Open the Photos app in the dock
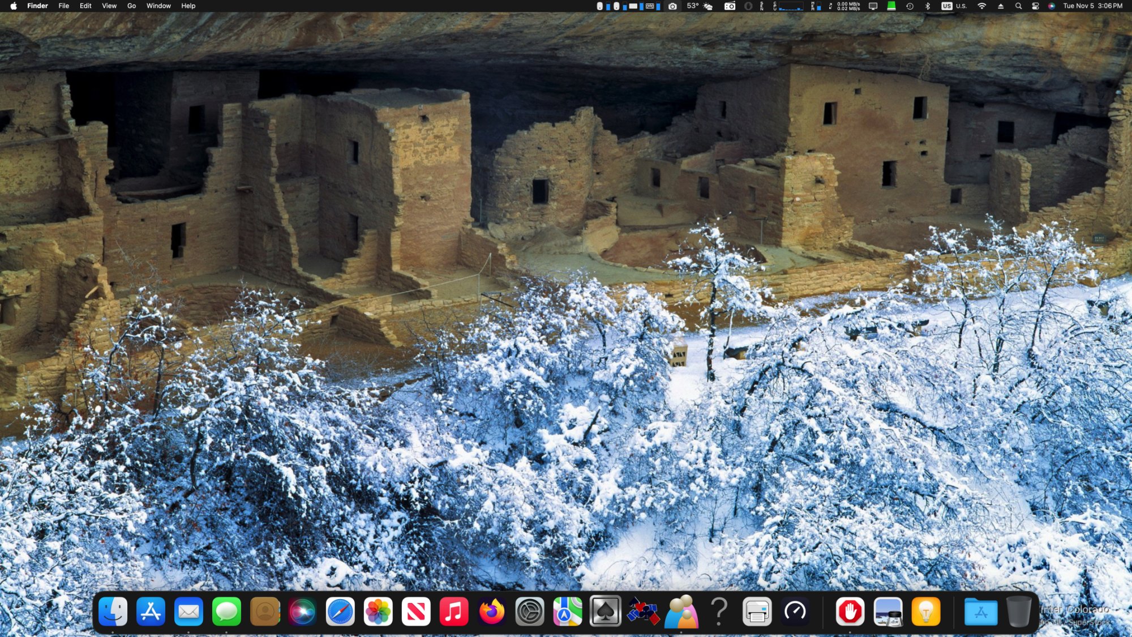 coord(378,612)
